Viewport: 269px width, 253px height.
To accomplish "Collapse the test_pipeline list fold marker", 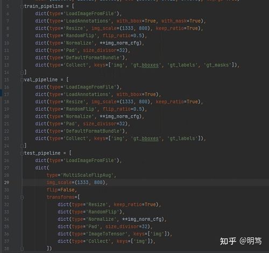I will coord(22,153).
